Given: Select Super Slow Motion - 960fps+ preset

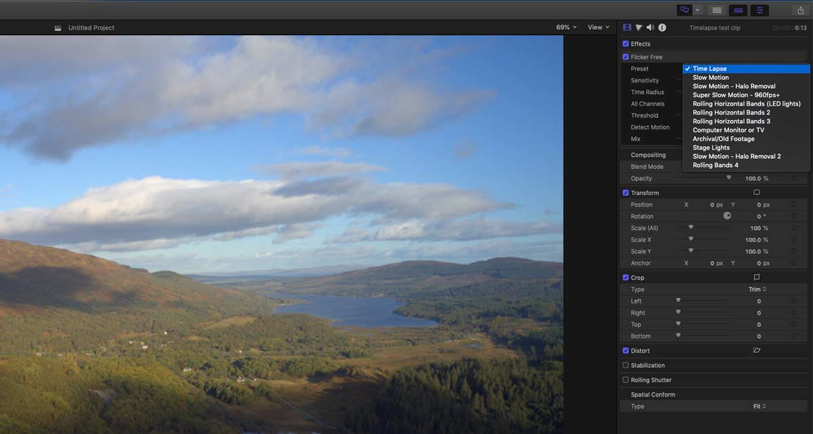Looking at the screenshot, I should click(747, 95).
